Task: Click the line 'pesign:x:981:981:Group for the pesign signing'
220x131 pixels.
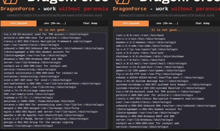Action: tap(38, 122)
